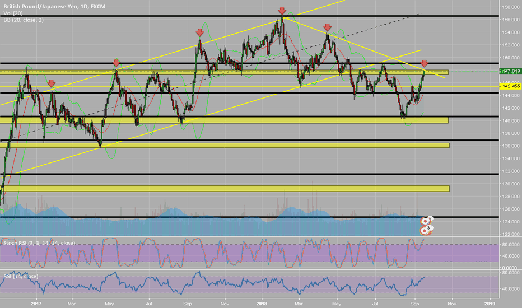Click the 2019 label on the time axis
522x308 pixels.
point(490,304)
